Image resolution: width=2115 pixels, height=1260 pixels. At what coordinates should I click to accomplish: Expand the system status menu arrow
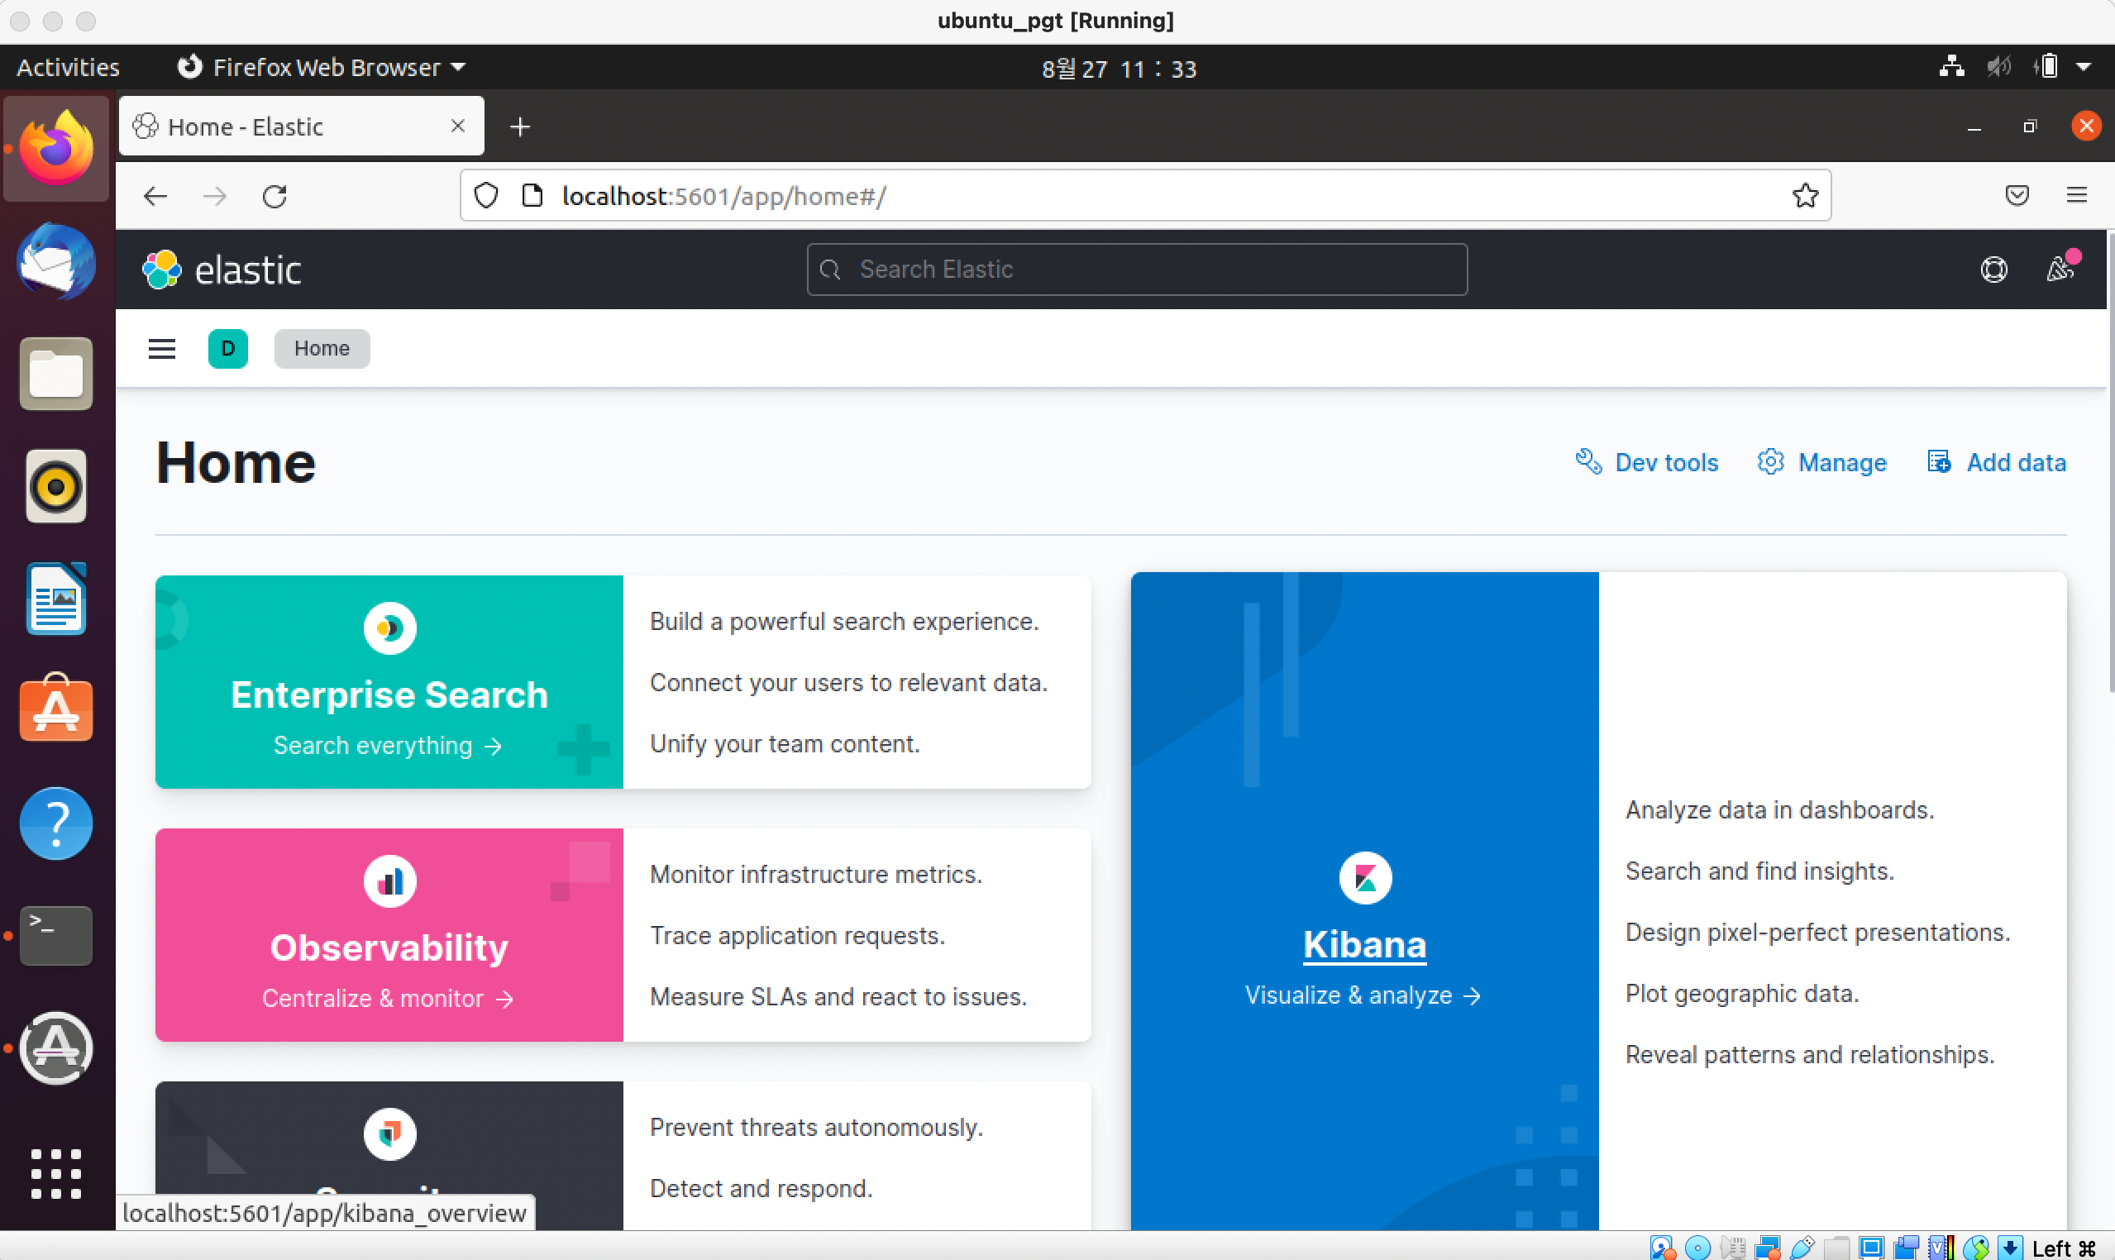pos(2083,67)
